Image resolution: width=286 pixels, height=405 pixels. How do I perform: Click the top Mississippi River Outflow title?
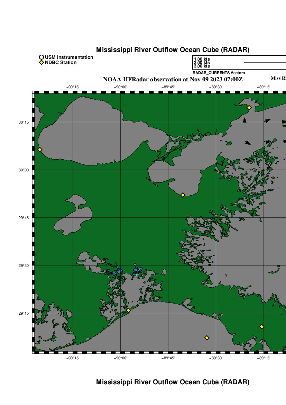173,50
